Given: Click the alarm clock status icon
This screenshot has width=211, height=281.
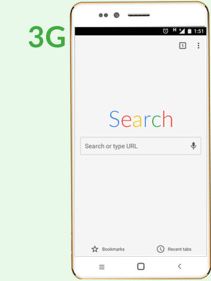Looking at the screenshot, I should point(165,31).
